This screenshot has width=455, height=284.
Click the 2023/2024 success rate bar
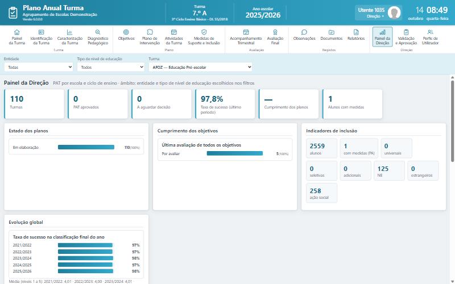85,258
